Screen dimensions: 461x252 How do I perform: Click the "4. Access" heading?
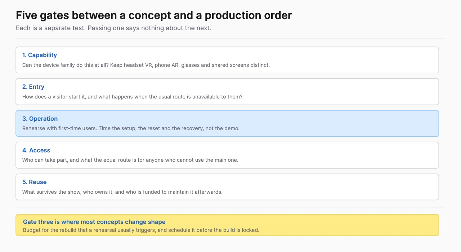pyautogui.click(x=36, y=150)
